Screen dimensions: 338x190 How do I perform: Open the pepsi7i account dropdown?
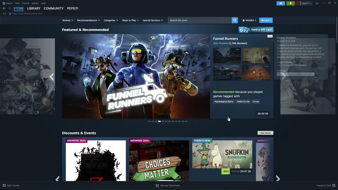(306, 3)
